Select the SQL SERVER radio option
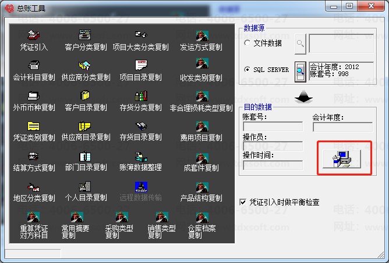 (x=247, y=70)
